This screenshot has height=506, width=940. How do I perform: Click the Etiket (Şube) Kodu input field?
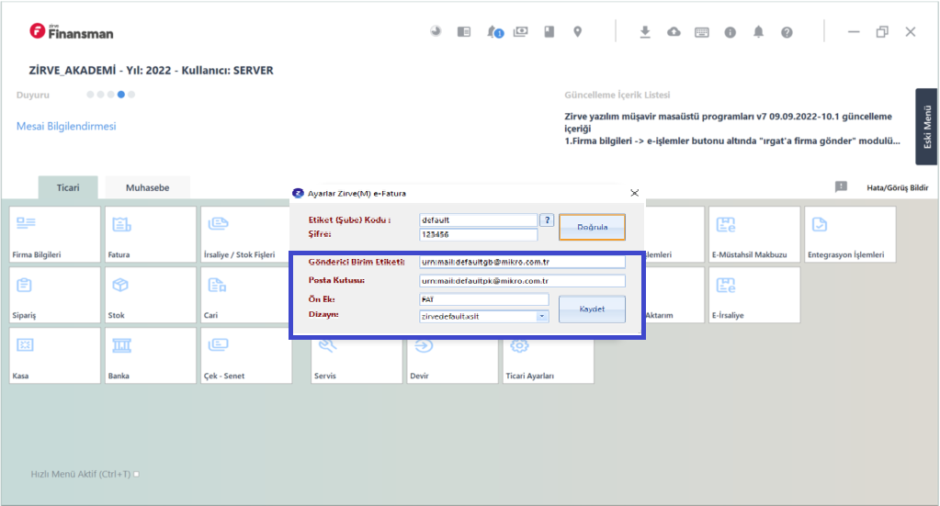(x=479, y=219)
